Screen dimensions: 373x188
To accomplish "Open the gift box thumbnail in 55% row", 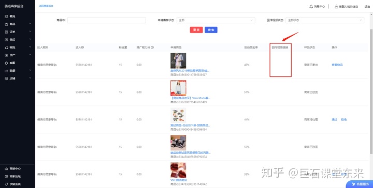I will (178, 143).
